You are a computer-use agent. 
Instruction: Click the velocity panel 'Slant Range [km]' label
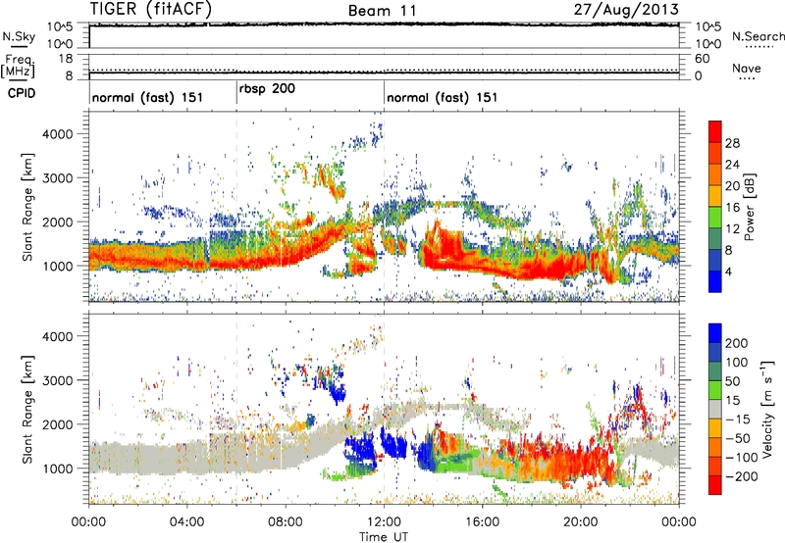click(x=27, y=409)
